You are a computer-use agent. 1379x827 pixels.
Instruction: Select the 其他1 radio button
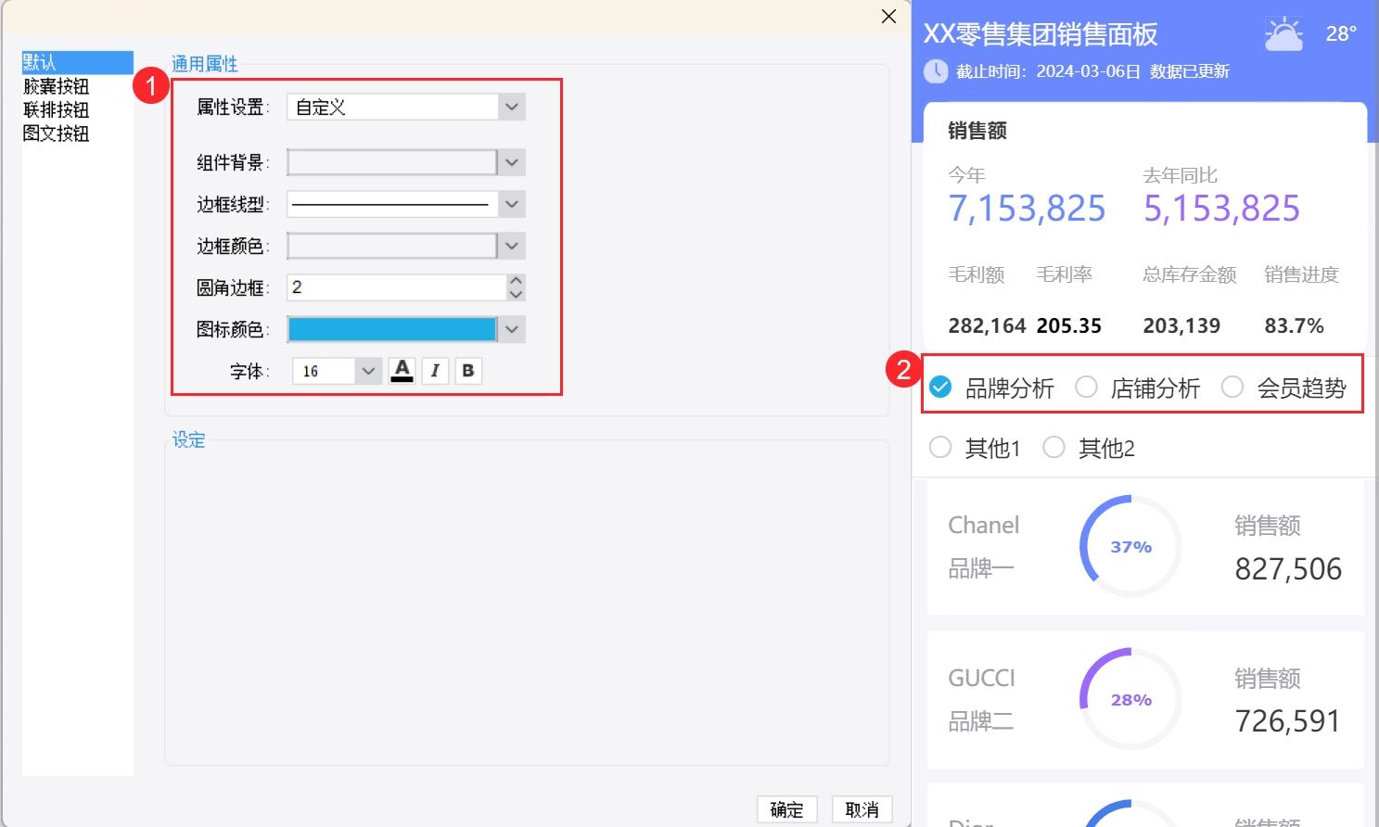pyautogui.click(x=940, y=448)
